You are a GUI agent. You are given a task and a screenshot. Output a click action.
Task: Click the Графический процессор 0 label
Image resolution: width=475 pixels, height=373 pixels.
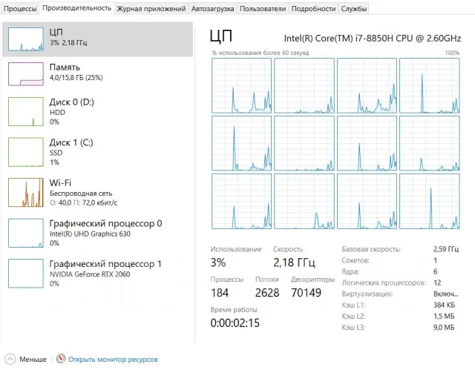[105, 223]
